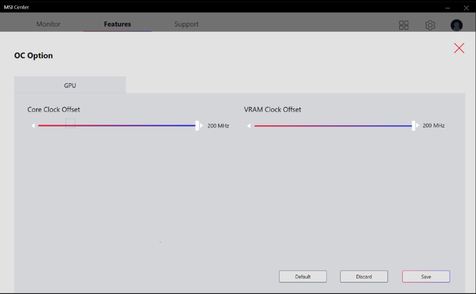Viewport: 476px width, 294px height.
Task: Save the overclock settings
Action: pyautogui.click(x=426, y=276)
